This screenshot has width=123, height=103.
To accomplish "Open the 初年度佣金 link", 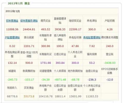I will pos(12,21).
